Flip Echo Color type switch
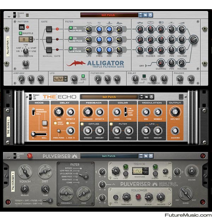The height and width of the screenshot is (224, 212). click(125, 112)
